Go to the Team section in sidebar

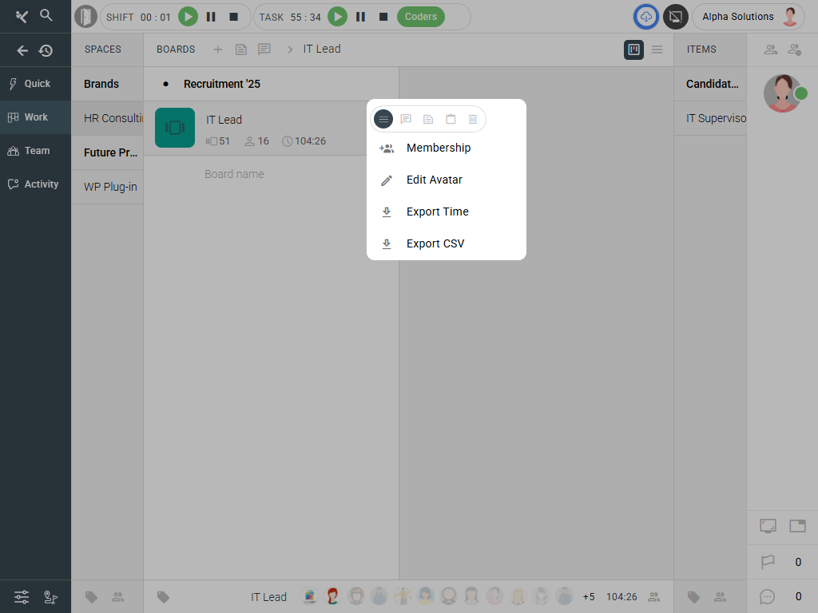[36, 151]
